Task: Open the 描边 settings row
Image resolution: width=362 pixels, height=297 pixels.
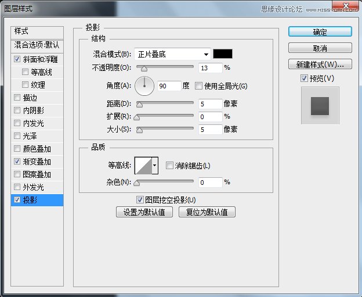Action: tap(37, 98)
